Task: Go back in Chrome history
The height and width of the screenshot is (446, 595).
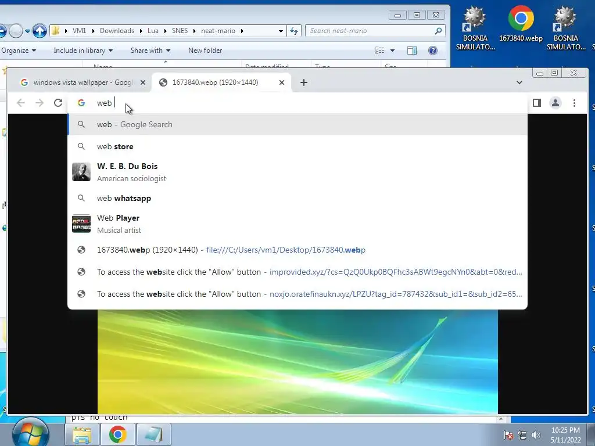Action: [21, 103]
